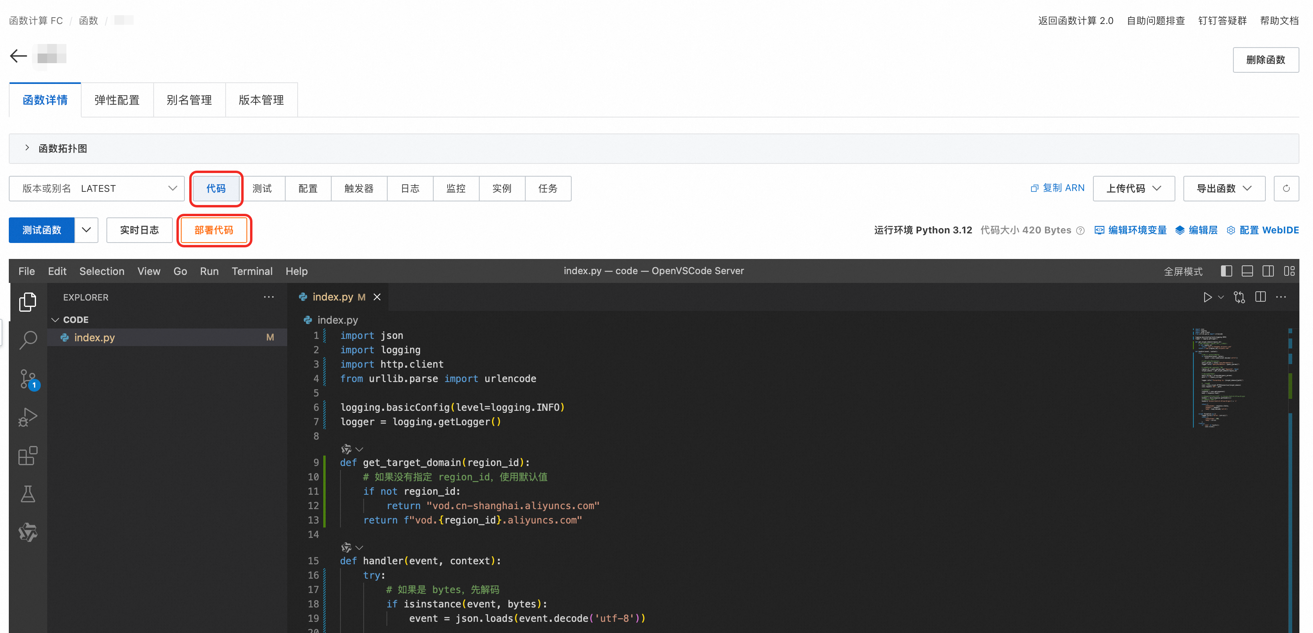Switch to 版本管理 tab

[261, 100]
